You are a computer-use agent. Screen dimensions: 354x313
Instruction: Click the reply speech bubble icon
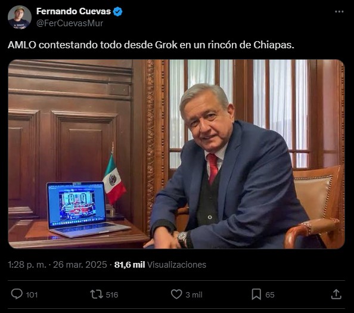click(x=17, y=295)
